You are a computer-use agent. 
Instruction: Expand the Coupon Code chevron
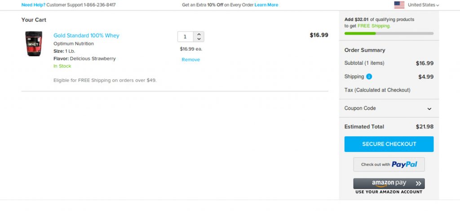429,109
